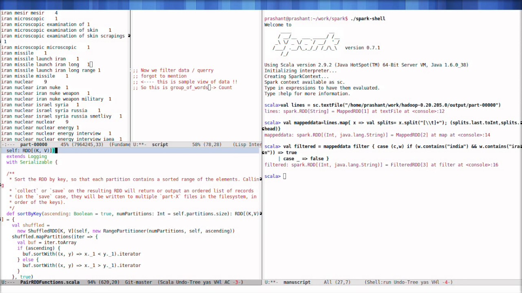Click the ';; forgot to mention' comment
Screen dimensions: 522x293
coord(159,76)
